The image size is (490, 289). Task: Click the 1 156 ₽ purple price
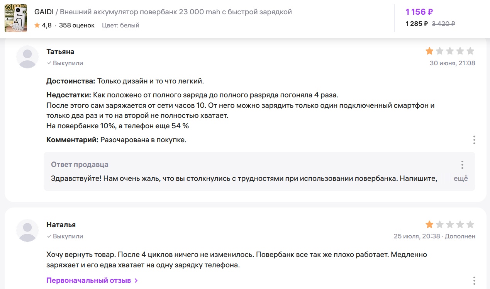(x=419, y=12)
